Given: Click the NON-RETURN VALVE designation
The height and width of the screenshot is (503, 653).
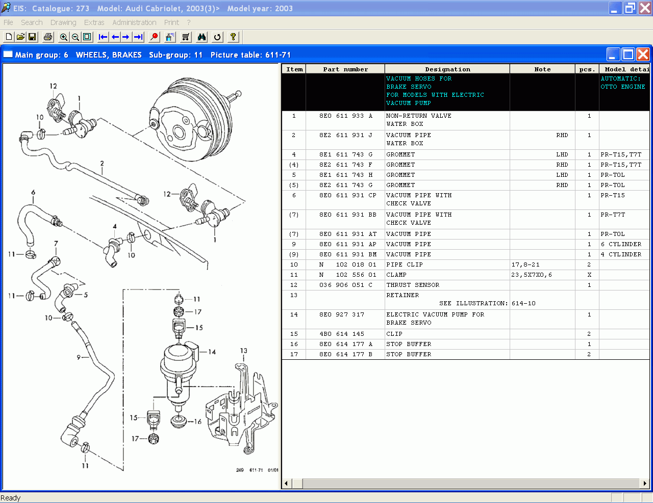Looking at the screenshot, I should (419, 116).
